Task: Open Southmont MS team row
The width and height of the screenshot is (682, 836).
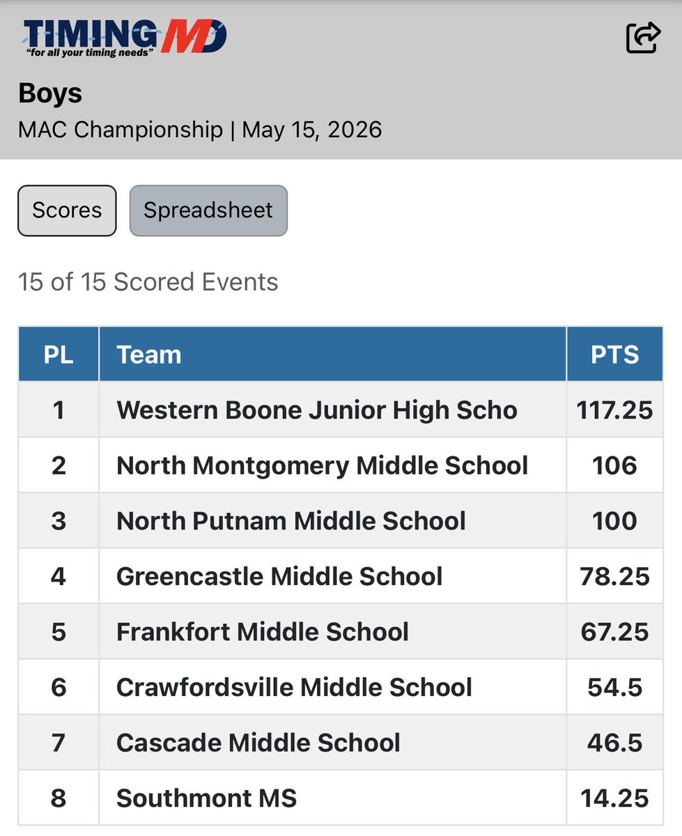Action: 341,798
